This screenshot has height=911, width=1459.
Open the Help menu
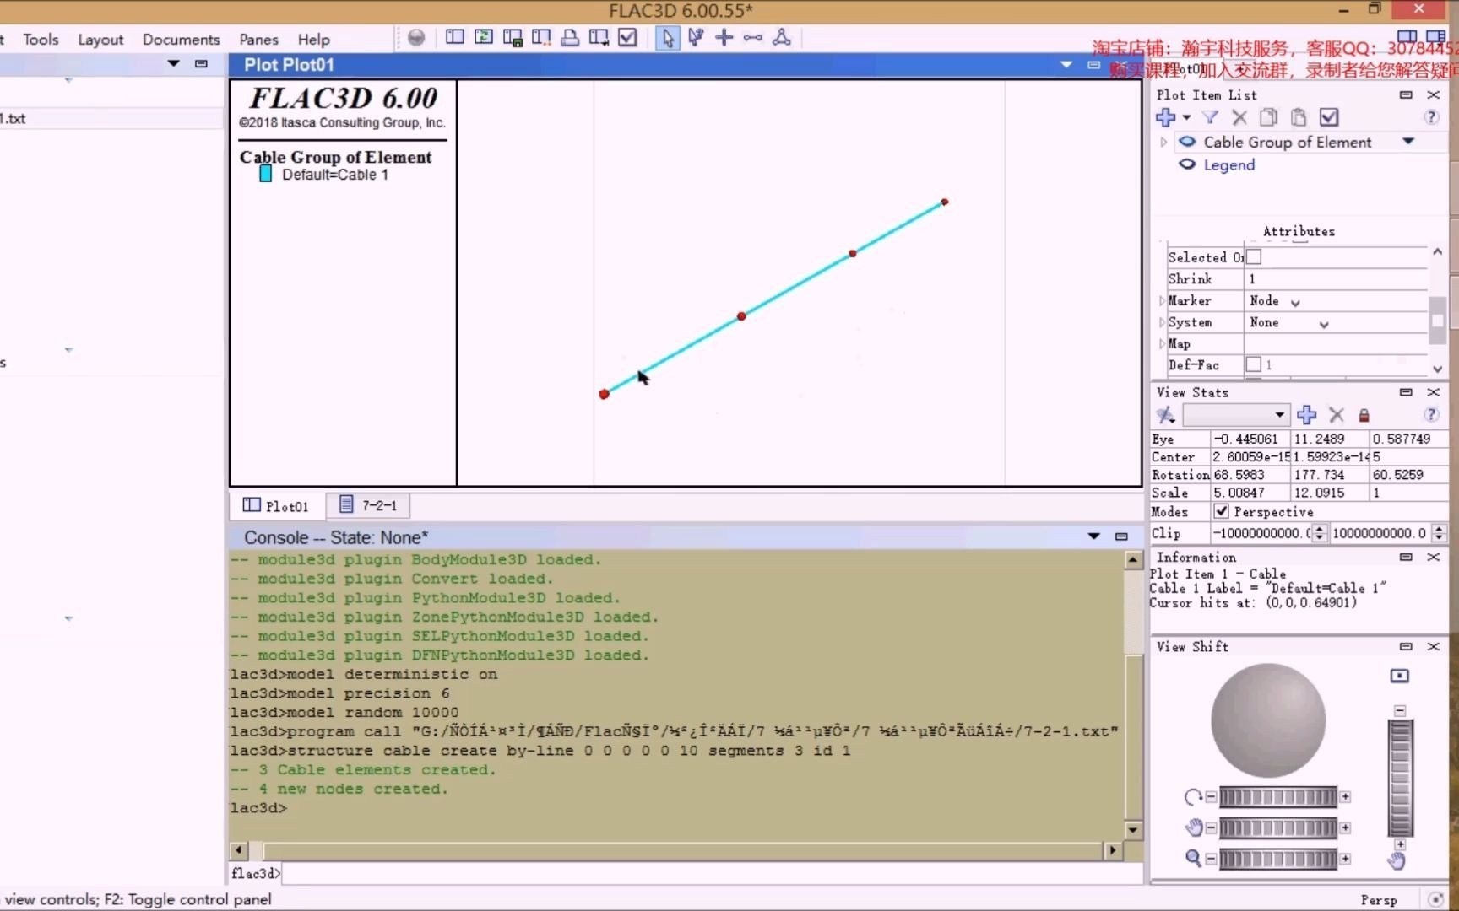[x=313, y=39]
